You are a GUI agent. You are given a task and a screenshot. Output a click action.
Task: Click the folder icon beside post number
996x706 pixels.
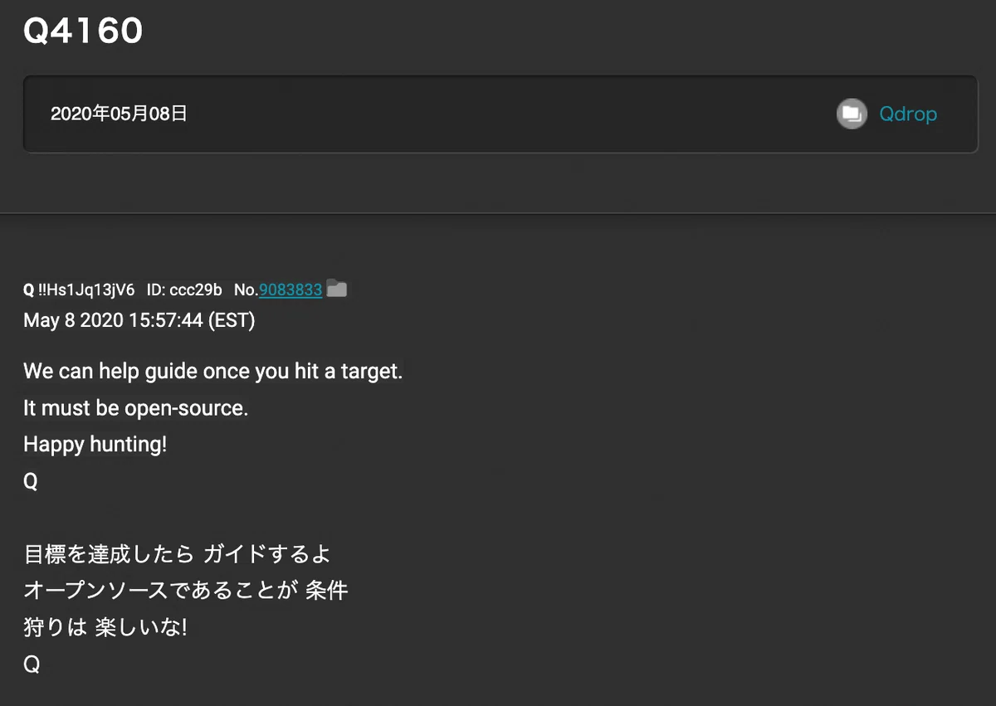pyautogui.click(x=337, y=289)
